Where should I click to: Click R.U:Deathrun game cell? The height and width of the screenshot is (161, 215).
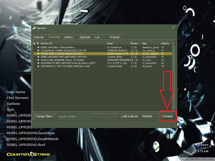coord(114,47)
